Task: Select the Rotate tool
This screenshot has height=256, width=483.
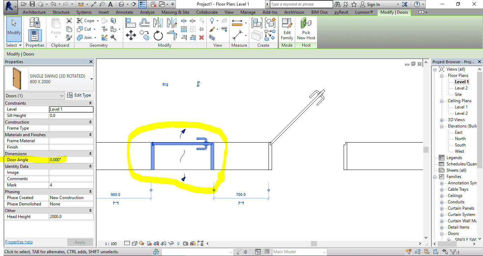Action: click(158, 35)
